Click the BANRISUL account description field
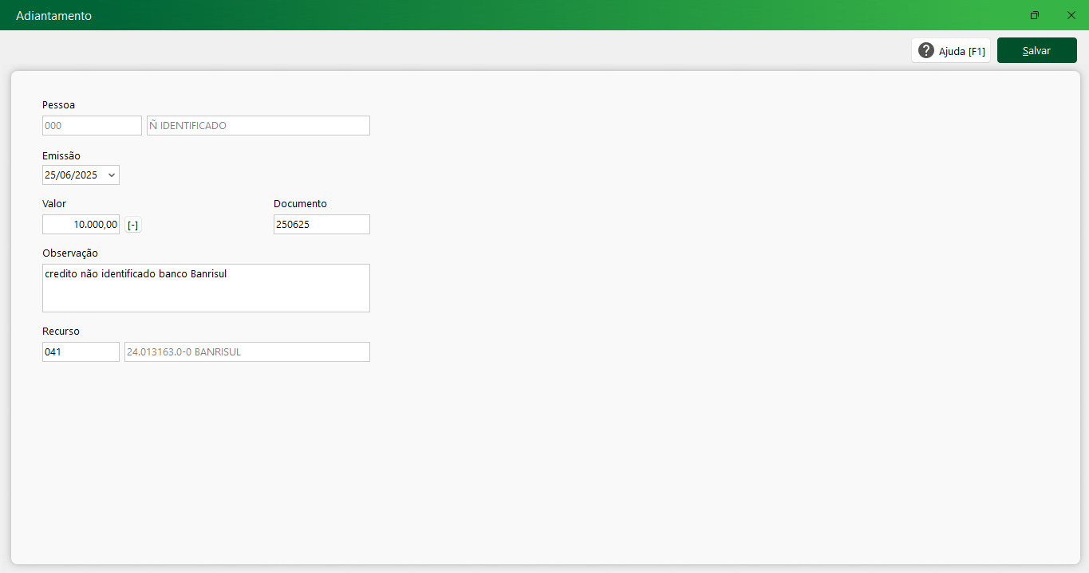Viewport: 1089px width, 573px height. click(247, 352)
